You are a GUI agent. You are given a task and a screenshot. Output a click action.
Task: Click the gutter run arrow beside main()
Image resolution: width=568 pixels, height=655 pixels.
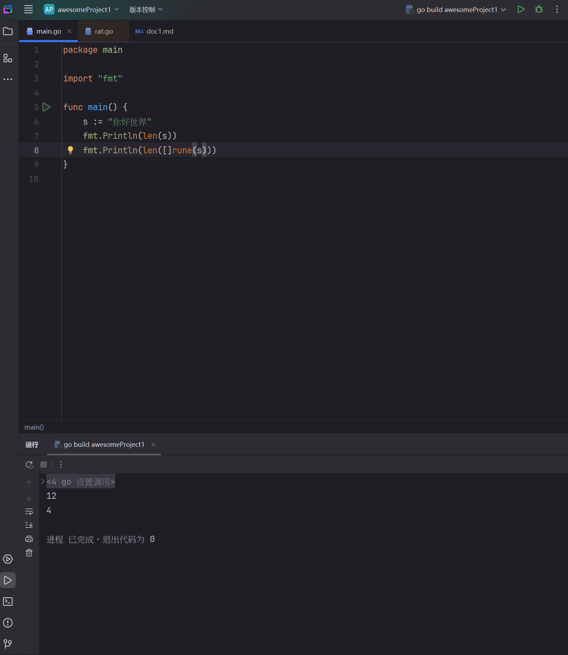[46, 107]
